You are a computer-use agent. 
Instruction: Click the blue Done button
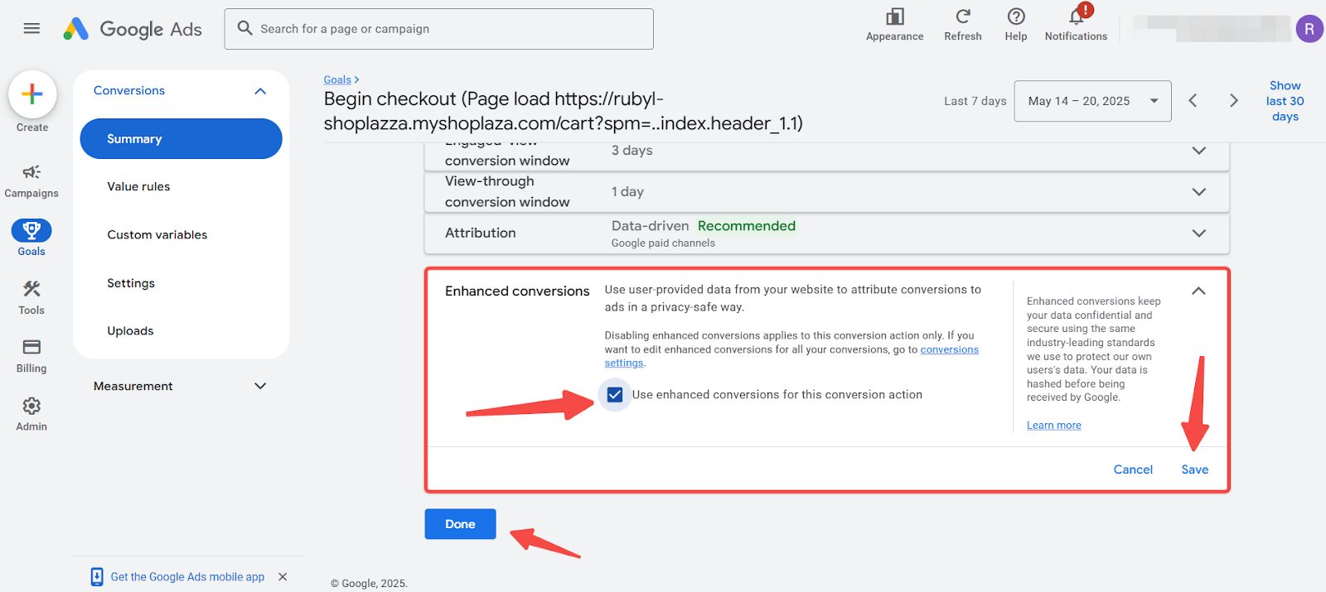coord(460,524)
